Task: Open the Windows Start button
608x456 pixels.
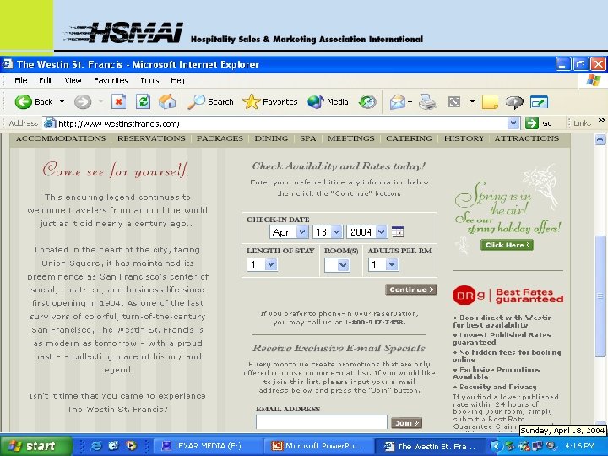Action: 36,446
